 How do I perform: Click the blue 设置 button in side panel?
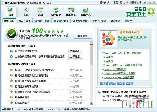(129, 84)
